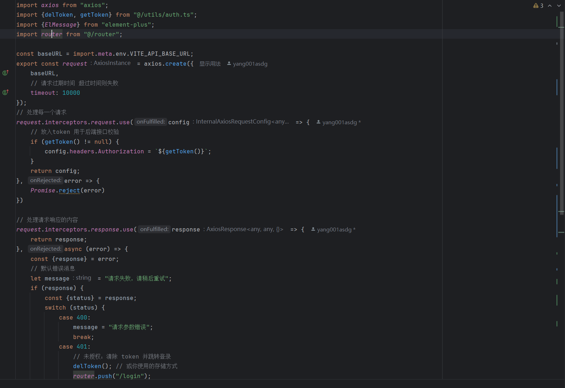Click the comment "// 放入token 用于后端接口校验"
The image size is (565, 388).
[75, 132]
